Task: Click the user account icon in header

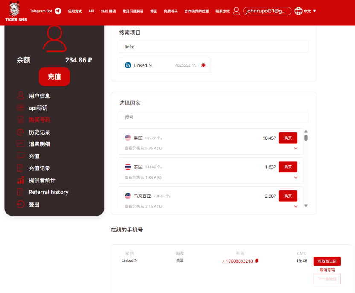Action: [236, 11]
